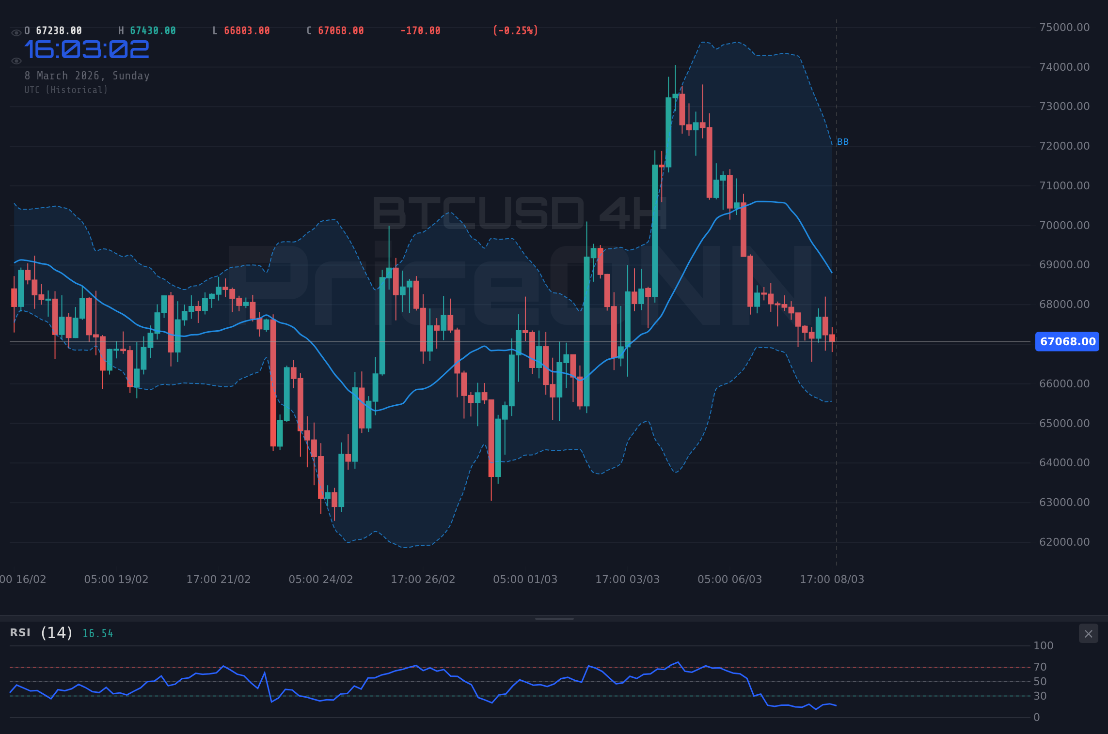Click the 74000.00 price axis label

point(1064,67)
